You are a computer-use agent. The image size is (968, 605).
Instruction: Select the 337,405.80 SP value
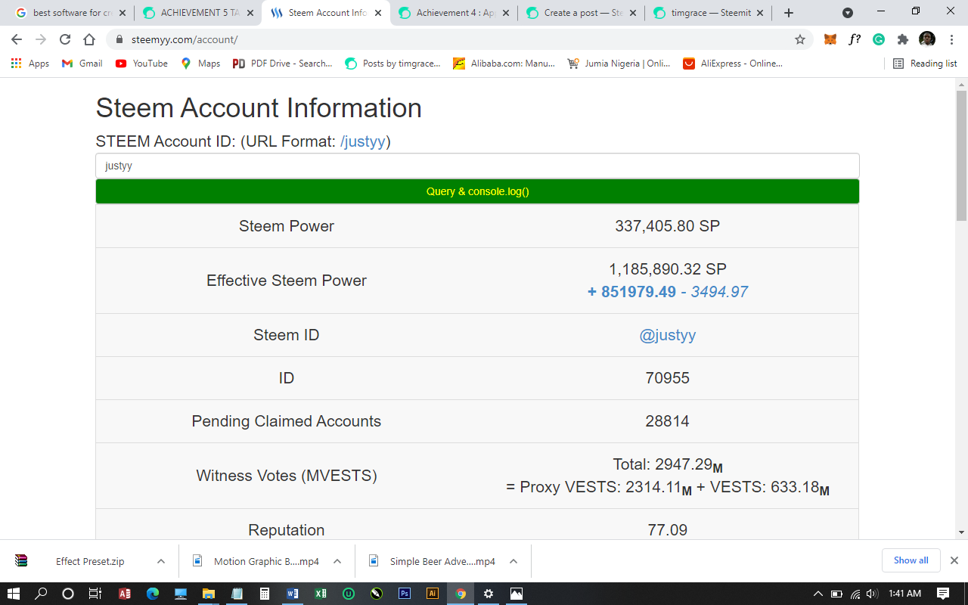point(668,226)
